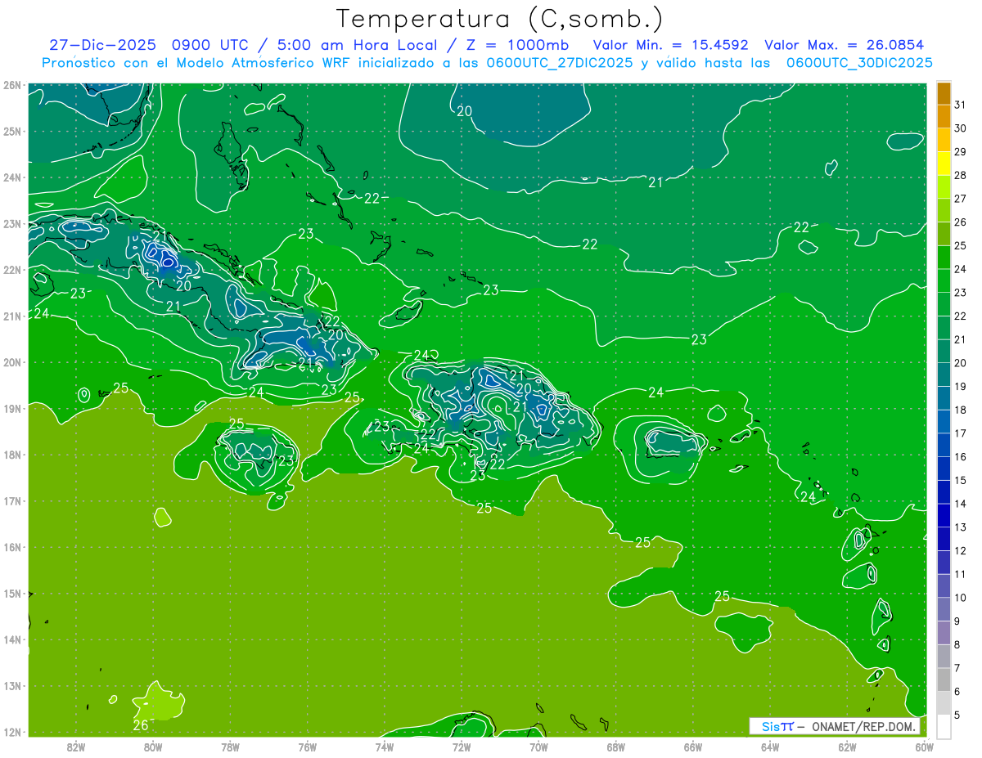Click the 23N latitude axis label
This screenshot has width=982, height=758.
pos(12,223)
